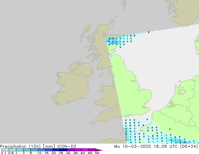Click the 'ICON-D2' model label
This screenshot has height=154, width=199.
tap(67, 146)
